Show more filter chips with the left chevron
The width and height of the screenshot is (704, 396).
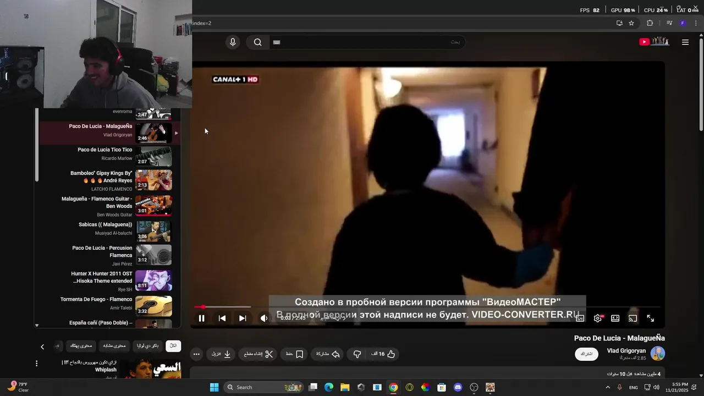click(42, 346)
